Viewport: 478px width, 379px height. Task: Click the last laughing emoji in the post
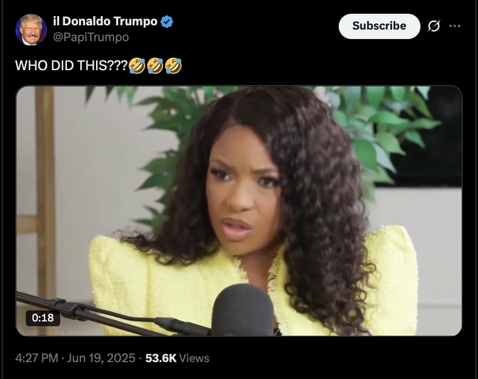point(174,65)
